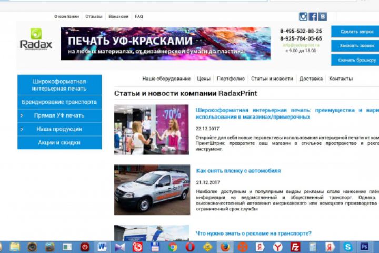Image resolution: width=379 pixels, height=253 pixels.
Task: Go to Цены section
Action: (x=204, y=79)
